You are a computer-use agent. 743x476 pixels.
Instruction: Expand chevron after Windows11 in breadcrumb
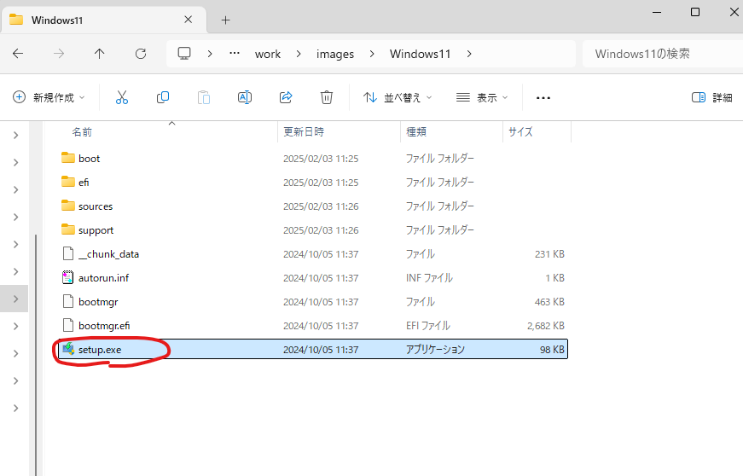[x=469, y=54]
